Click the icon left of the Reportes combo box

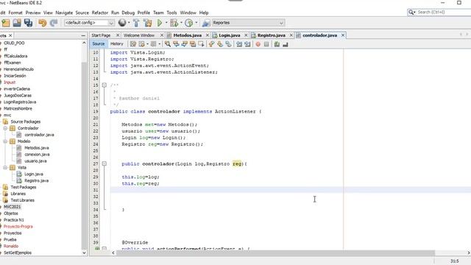coord(206,23)
